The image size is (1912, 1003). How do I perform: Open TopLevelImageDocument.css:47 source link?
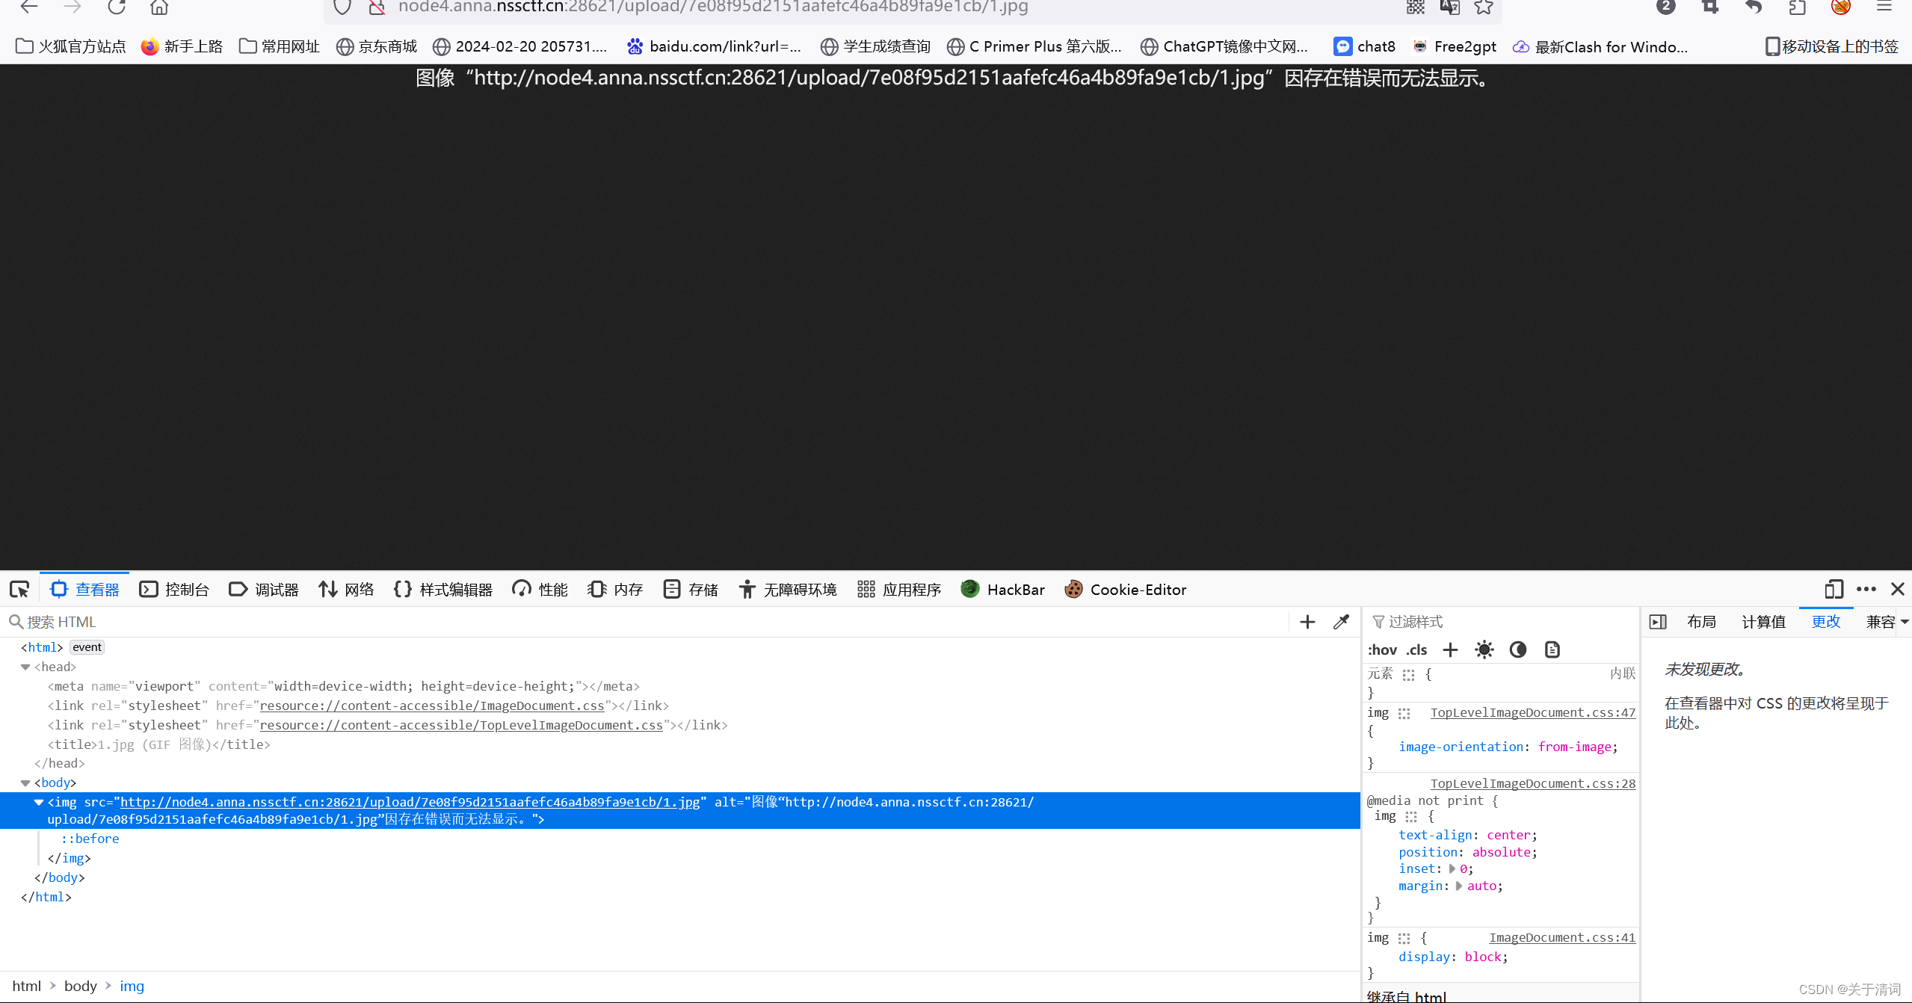(1532, 712)
